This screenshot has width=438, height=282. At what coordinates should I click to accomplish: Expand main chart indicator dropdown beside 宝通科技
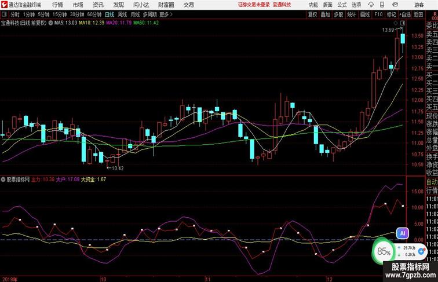(x=50, y=23)
